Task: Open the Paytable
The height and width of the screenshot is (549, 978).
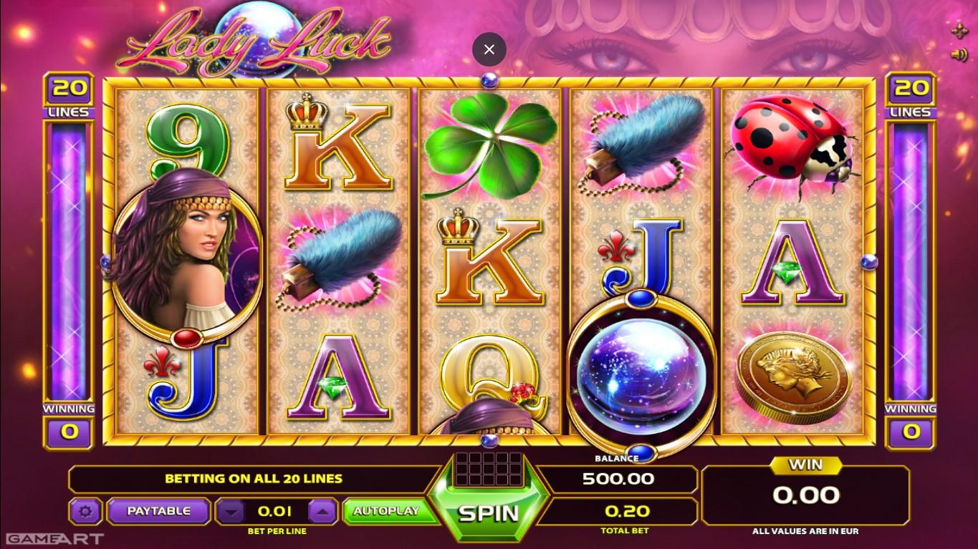Action: (x=158, y=511)
